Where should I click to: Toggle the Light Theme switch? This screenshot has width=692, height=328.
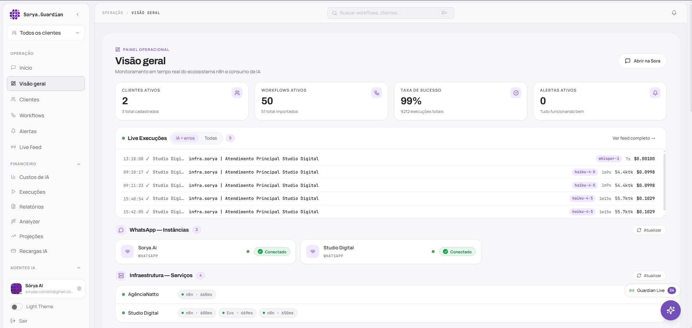coord(17,307)
